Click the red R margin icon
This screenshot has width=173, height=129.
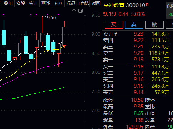click(147, 5)
